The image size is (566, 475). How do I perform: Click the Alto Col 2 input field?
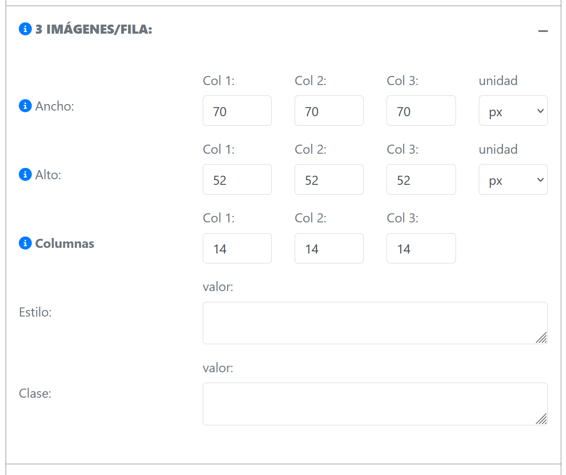coord(329,180)
